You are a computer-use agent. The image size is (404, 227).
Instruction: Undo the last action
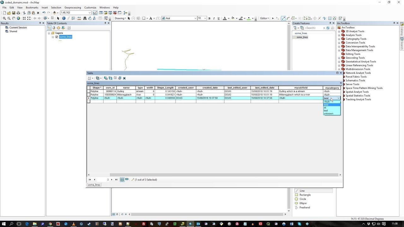click(44, 13)
